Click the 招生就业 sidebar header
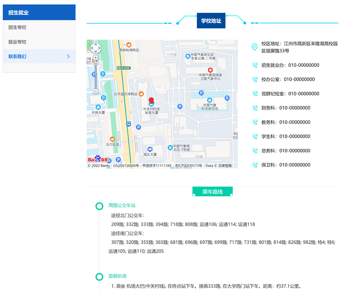This screenshot has width=342, height=291. [39, 12]
